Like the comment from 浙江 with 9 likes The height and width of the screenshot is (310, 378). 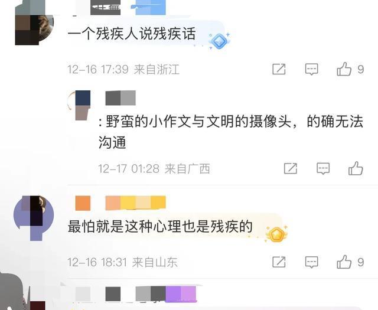(344, 69)
